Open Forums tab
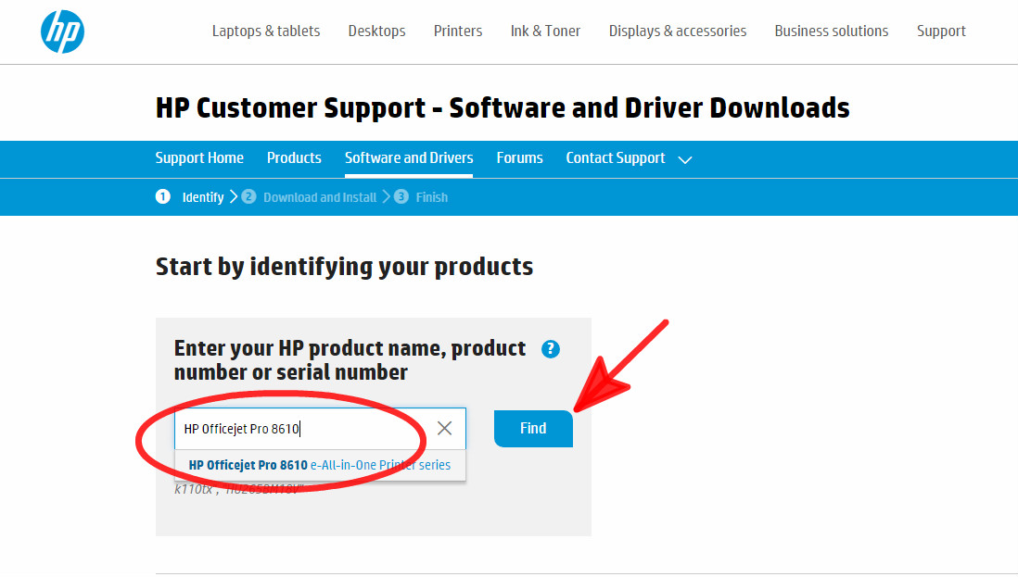Image resolution: width=1018 pixels, height=577 pixels. 519,158
